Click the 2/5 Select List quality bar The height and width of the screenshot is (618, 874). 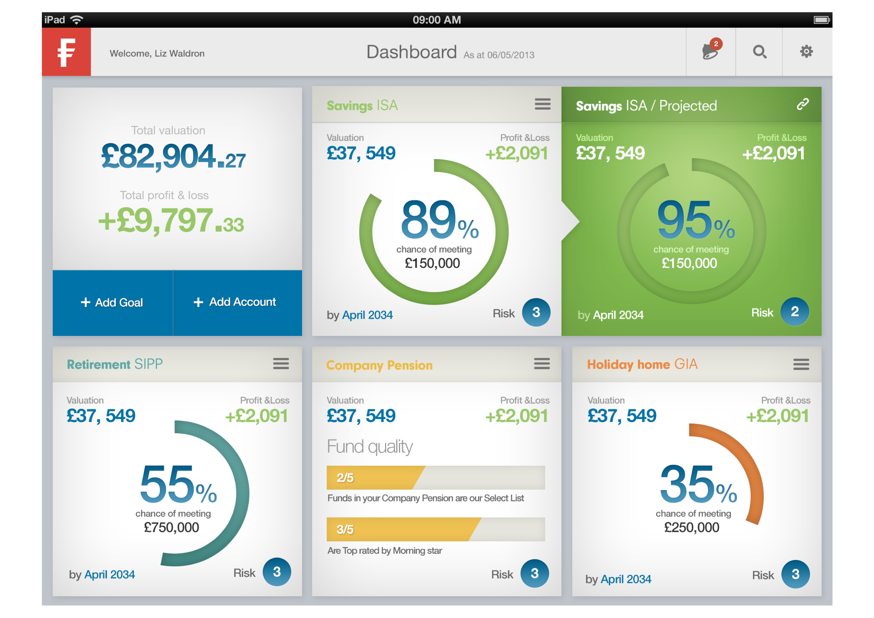[x=436, y=477]
